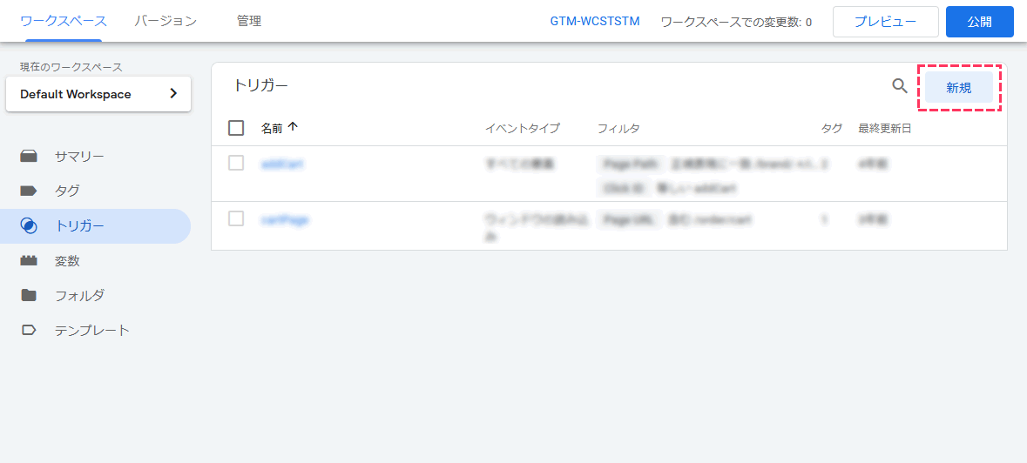
Task: Click the 公開 button
Action: coord(980,22)
